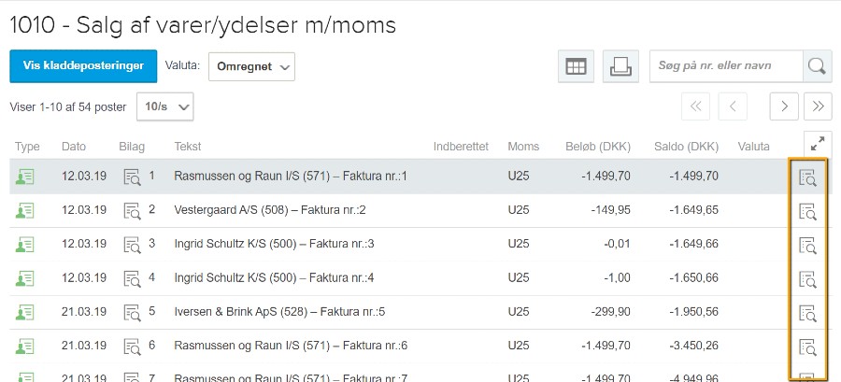Viewport: 841px width, 382px height.
Task: Click entry details icon on Faktura nr.:6 row
Action: coord(807,347)
